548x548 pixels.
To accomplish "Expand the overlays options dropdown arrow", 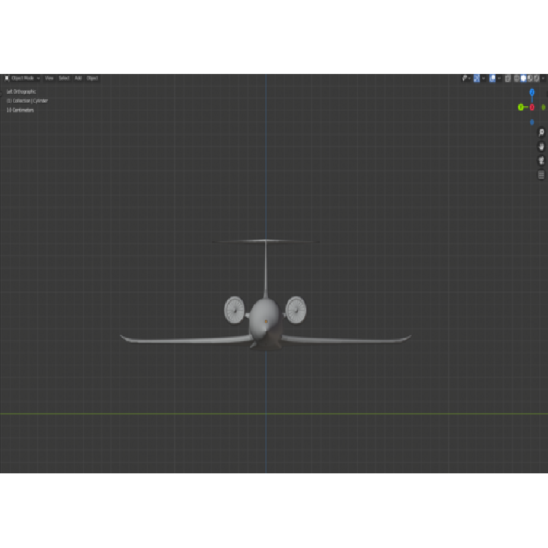I will tap(499, 78).
